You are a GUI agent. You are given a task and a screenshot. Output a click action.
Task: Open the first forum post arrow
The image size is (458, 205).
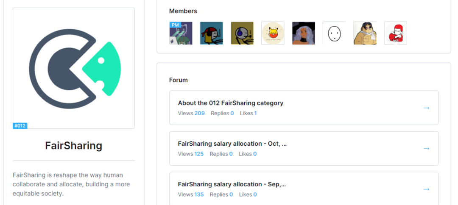pyautogui.click(x=427, y=108)
